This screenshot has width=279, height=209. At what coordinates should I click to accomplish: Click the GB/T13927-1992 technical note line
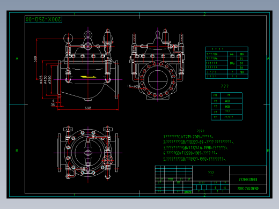coord(194,159)
